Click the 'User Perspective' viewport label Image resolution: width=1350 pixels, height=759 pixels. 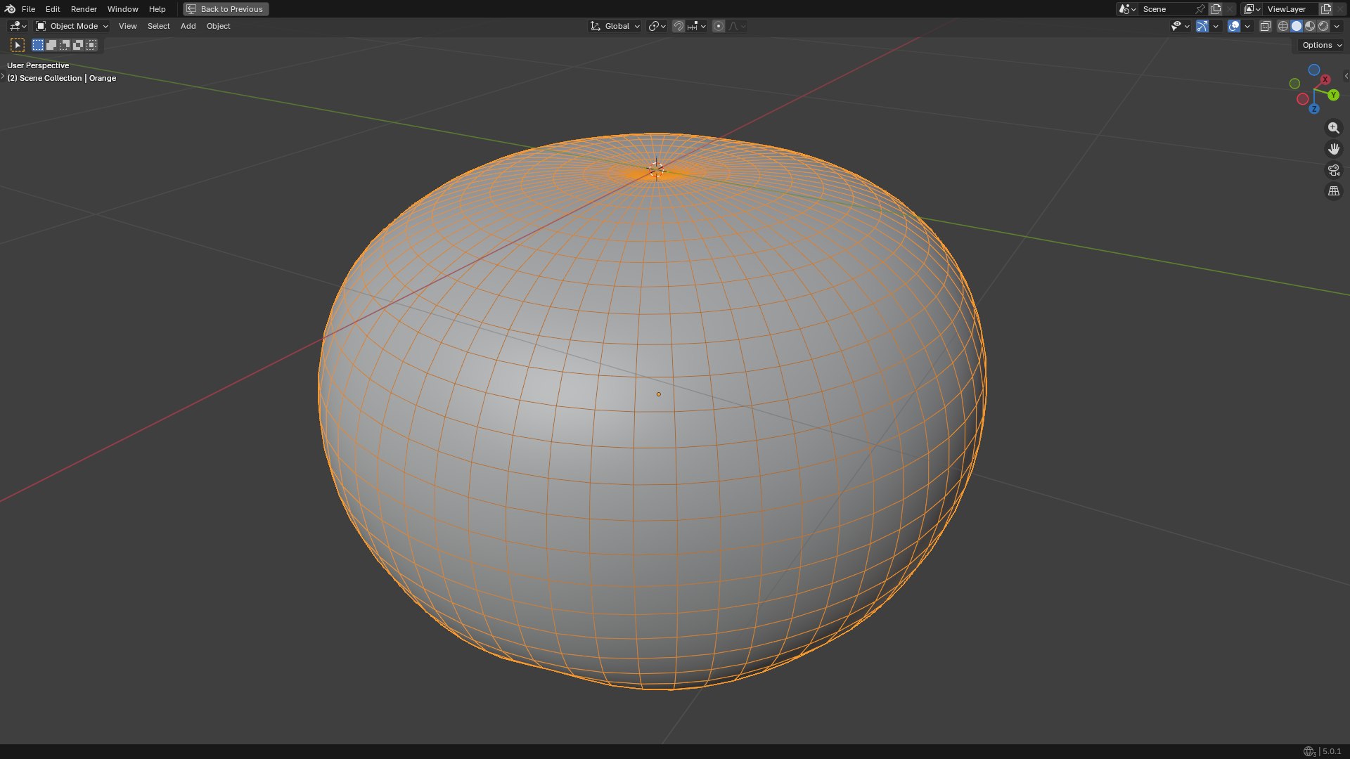38,65
